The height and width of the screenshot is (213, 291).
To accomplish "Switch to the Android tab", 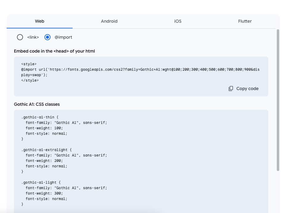I will pos(109,21).
